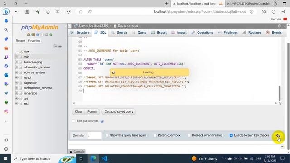The width and height of the screenshot is (290, 163).
Task: Click the split screen icon
Action: click(x=58, y=12)
